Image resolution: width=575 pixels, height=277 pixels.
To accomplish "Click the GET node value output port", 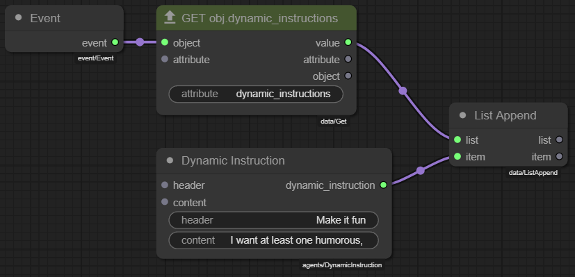I will [348, 42].
